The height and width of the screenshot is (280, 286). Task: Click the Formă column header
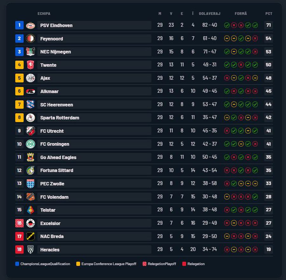pyautogui.click(x=241, y=14)
